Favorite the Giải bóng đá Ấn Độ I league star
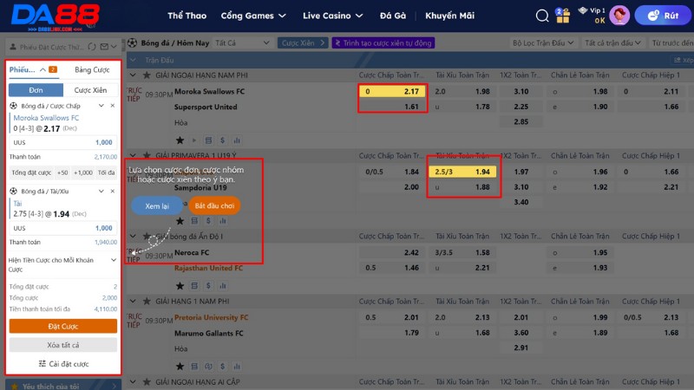The width and height of the screenshot is (694, 390). pyautogui.click(x=147, y=236)
